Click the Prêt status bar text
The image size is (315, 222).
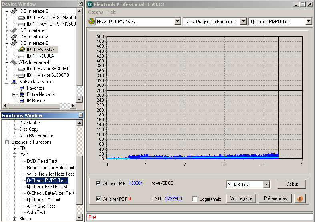click(x=92, y=217)
